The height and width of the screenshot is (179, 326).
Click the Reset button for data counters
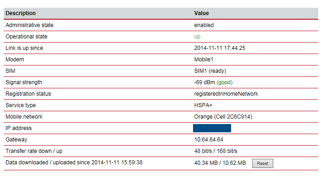tap(263, 163)
